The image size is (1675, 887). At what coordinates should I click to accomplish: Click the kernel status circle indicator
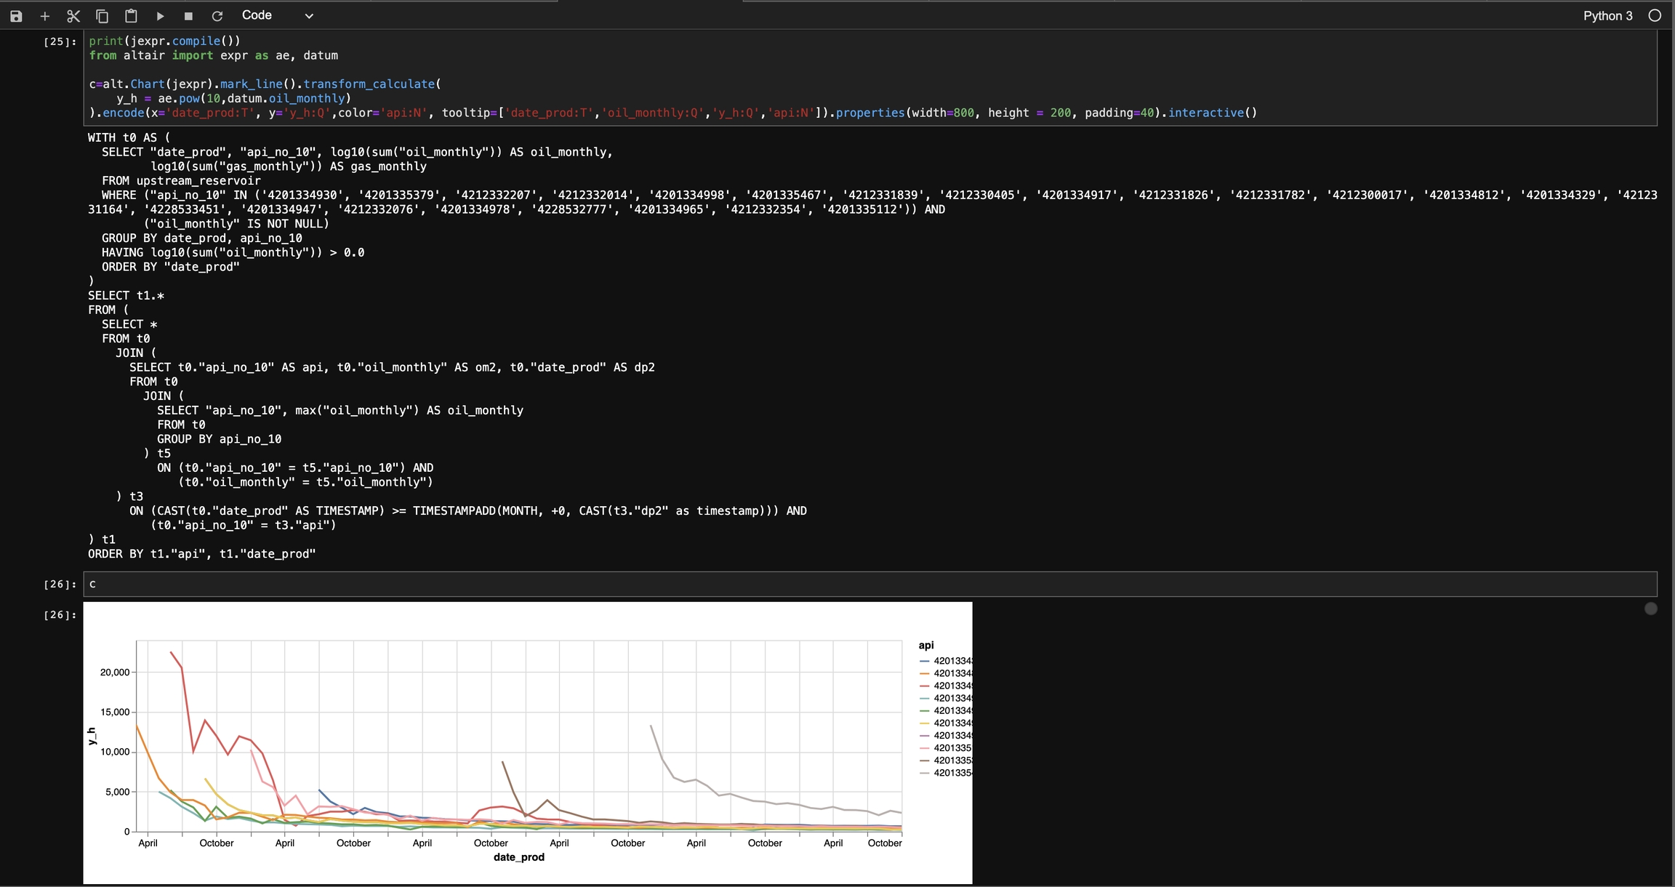point(1655,16)
